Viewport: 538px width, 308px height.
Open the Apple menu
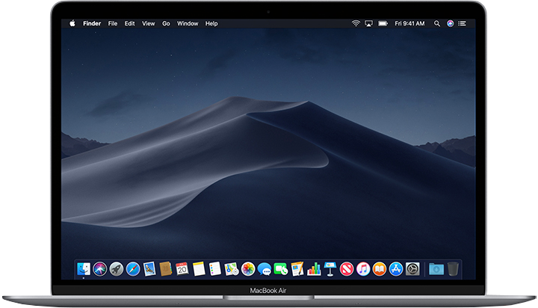point(72,23)
